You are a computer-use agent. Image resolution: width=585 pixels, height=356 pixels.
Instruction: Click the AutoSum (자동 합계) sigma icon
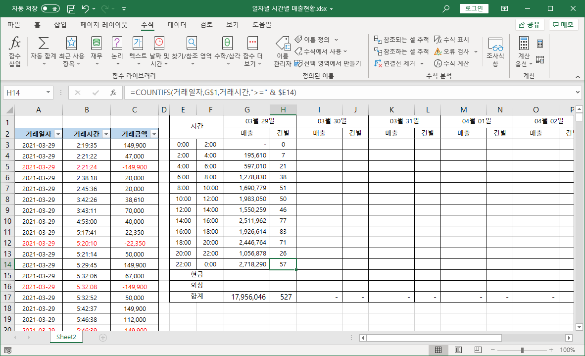[43, 43]
